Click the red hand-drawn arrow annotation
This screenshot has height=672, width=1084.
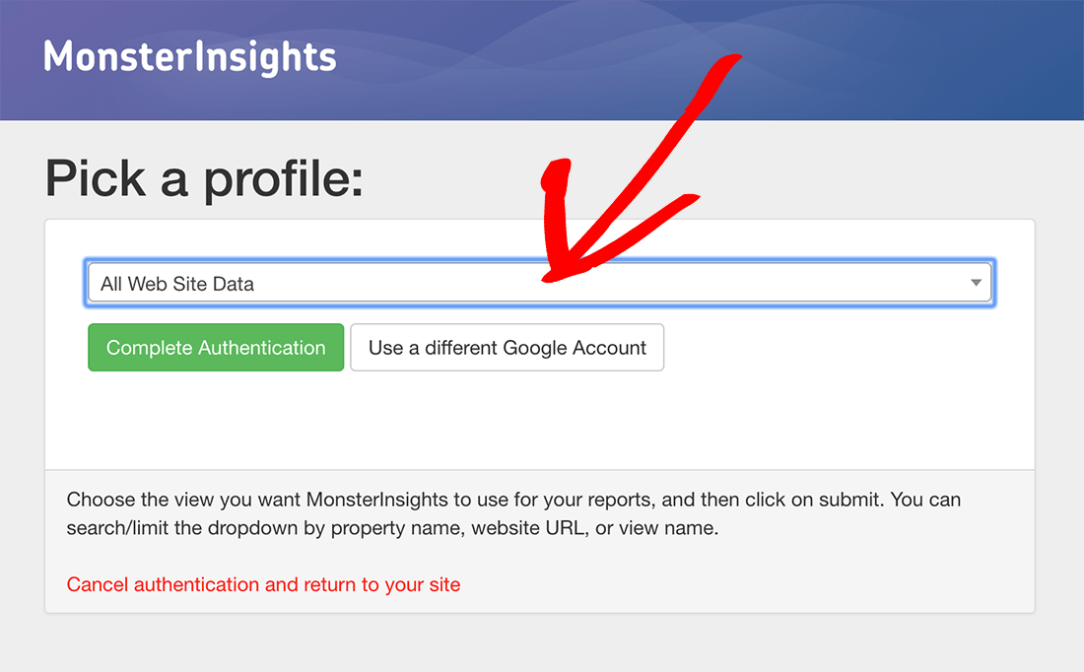click(x=622, y=179)
